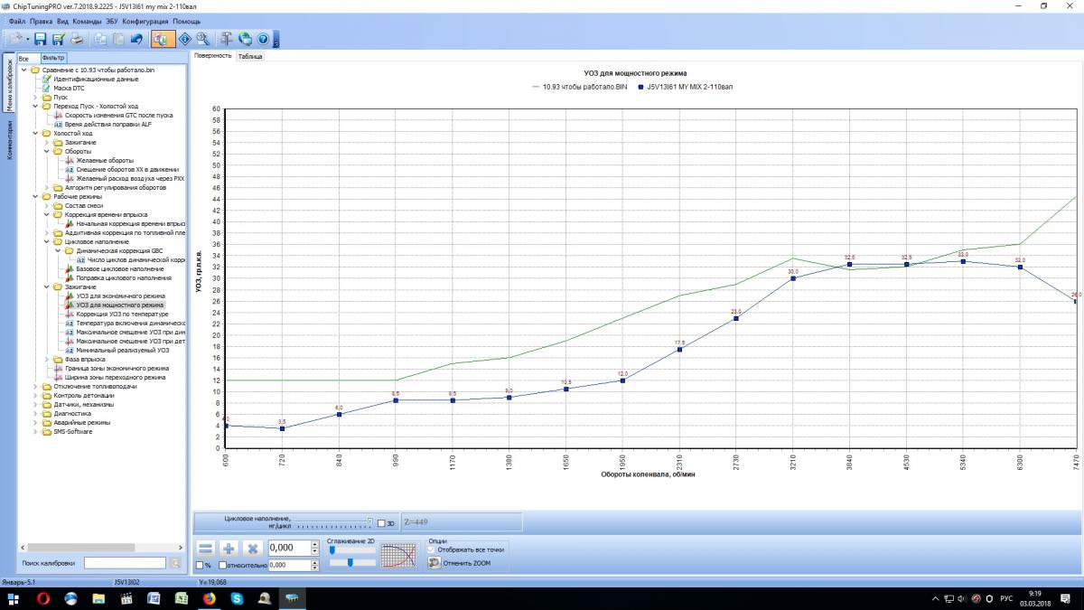Screen dimensions: 1084x610
Task: Toggle the 'относительно' checkbox
Action: pos(223,565)
